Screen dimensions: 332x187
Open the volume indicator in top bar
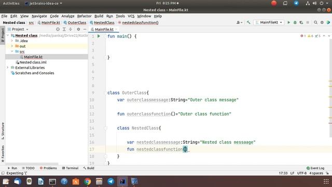[x=314, y=3]
